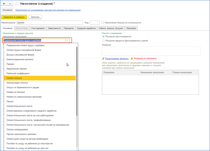Viewport: 210px width, 151px height.
Task: Choose 'Прочие начисления и выплаты'
Action: click(x=40, y=134)
